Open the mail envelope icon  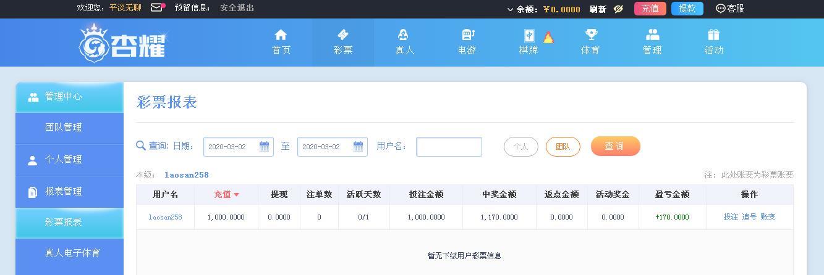157,7
